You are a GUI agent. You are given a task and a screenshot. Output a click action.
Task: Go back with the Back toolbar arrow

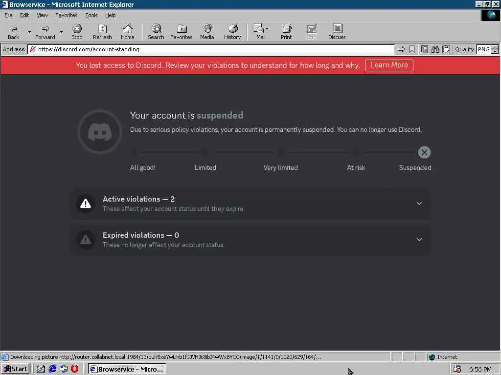(x=13, y=32)
